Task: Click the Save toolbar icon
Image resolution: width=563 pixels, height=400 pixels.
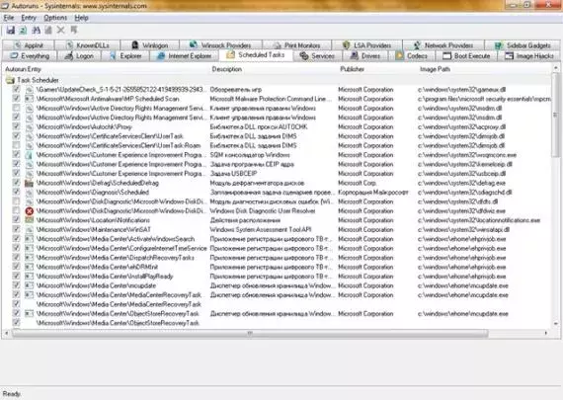Action: (11, 31)
